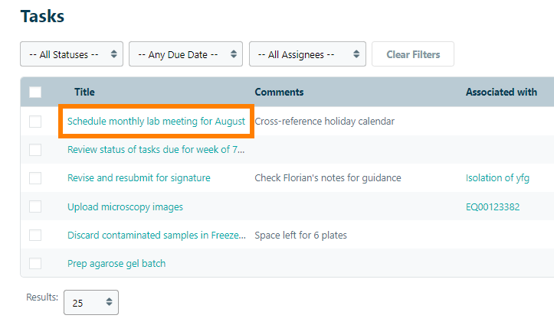Image resolution: width=554 pixels, height=325 pixels.
Task: Click the Comments column header
Action: coord(279,93)
